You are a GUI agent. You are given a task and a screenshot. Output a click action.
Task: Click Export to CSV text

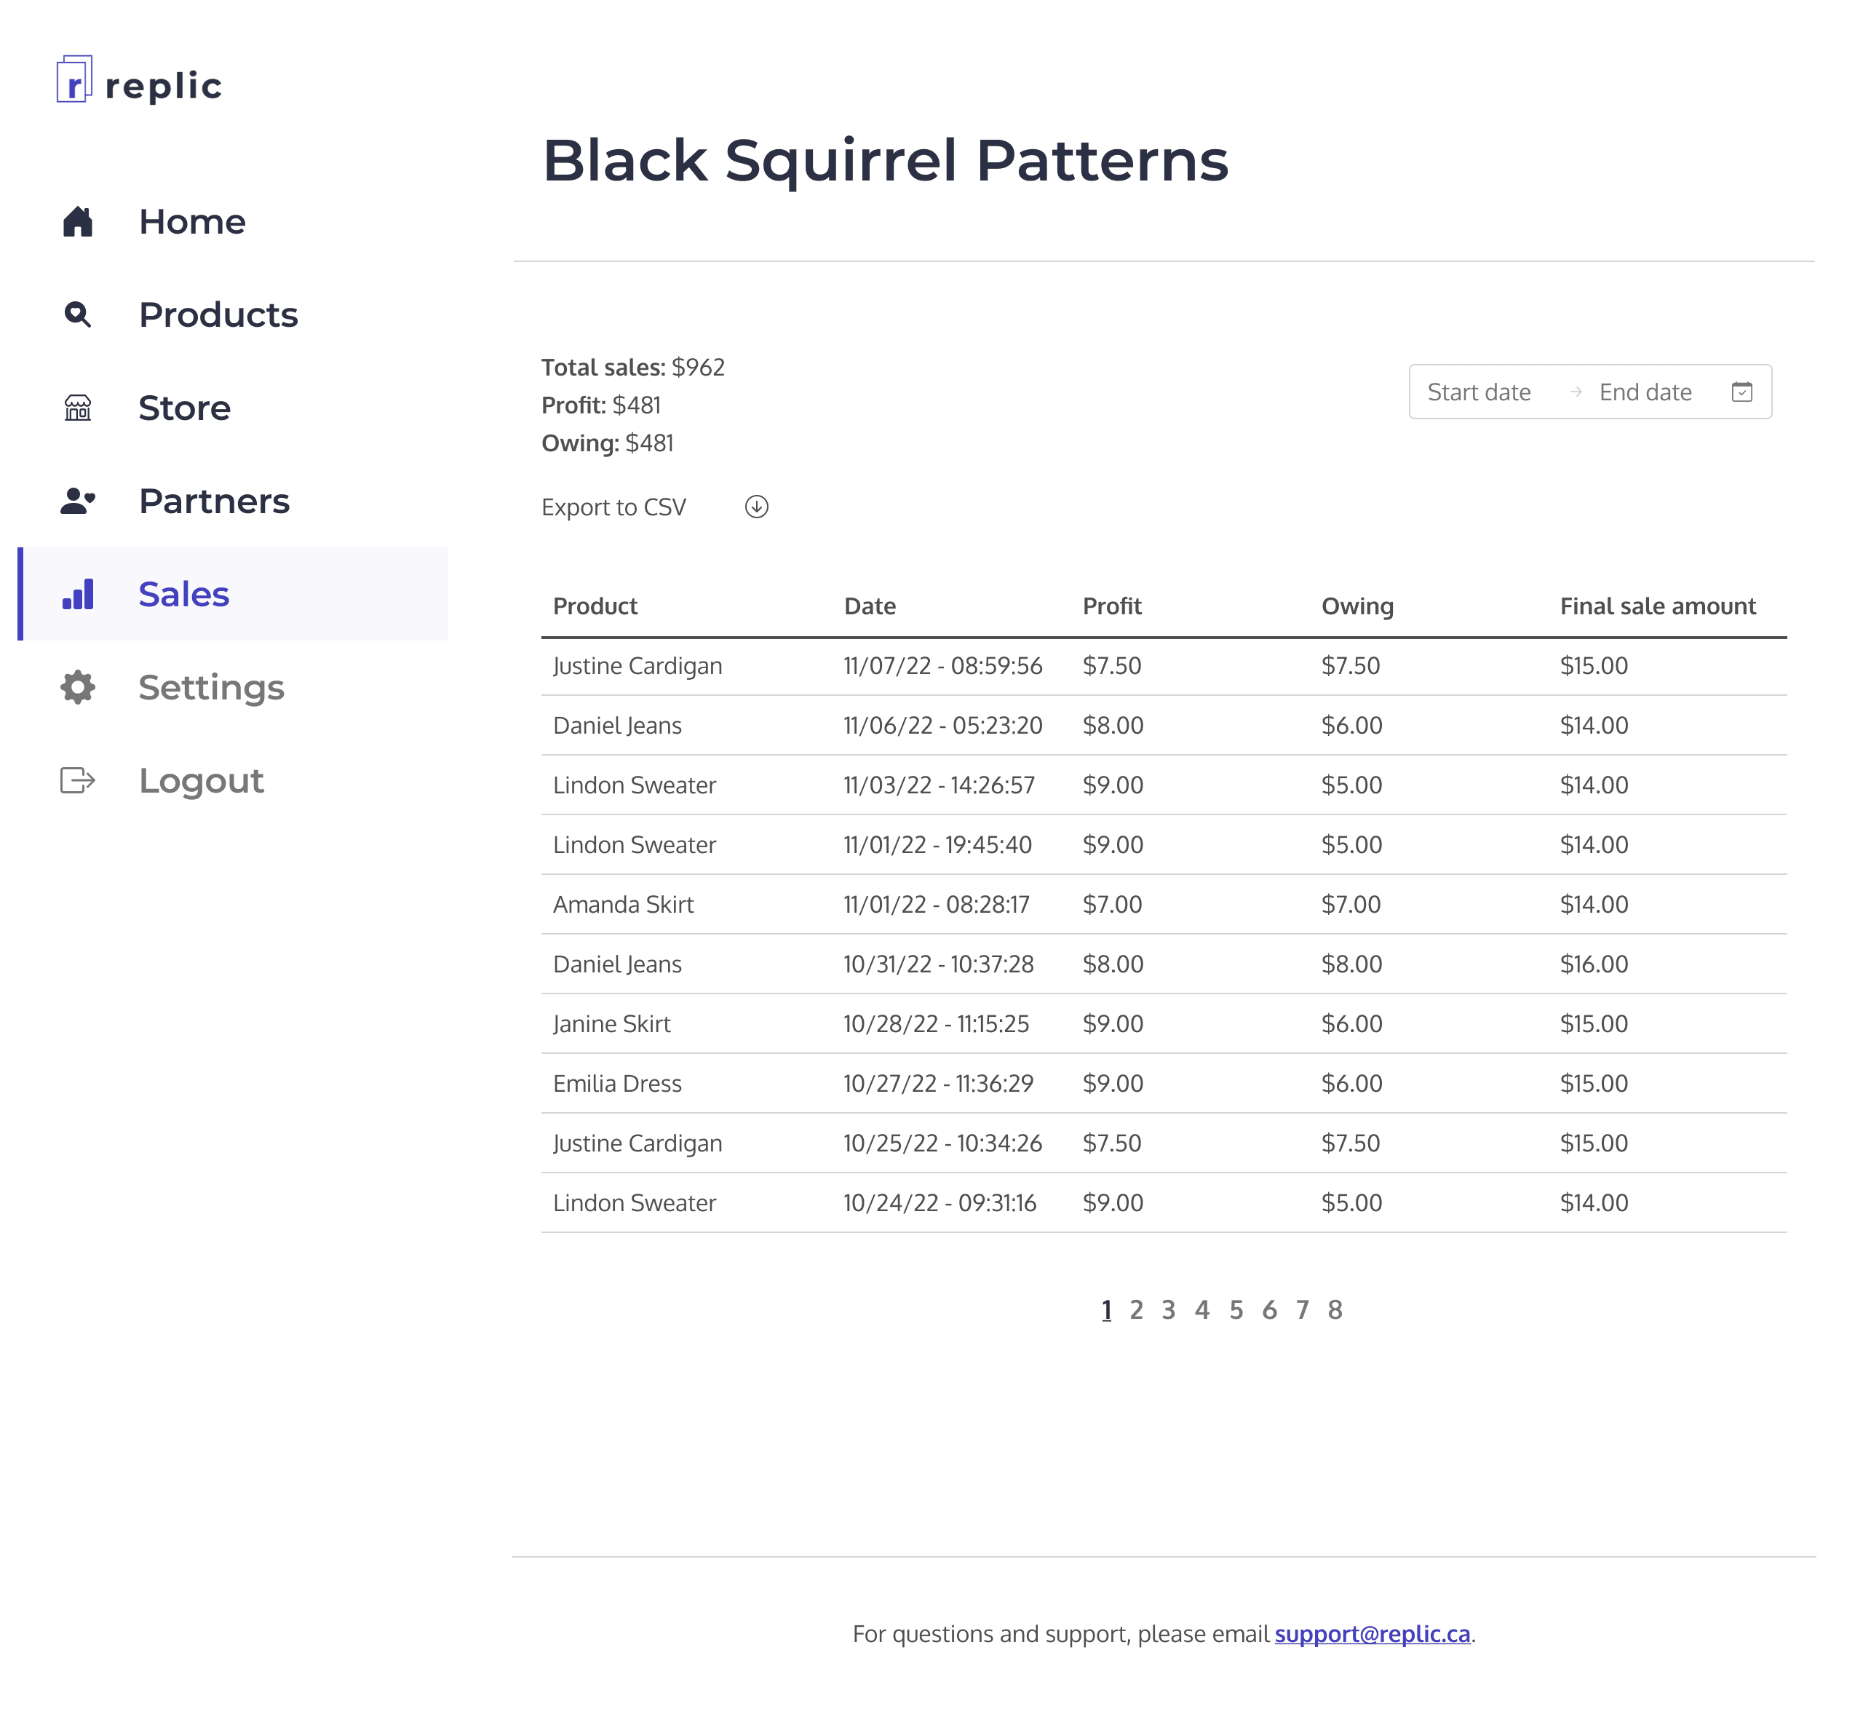tap(614, 508)
